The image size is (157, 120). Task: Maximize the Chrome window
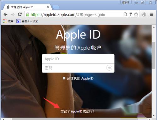[x=142, y=2]
